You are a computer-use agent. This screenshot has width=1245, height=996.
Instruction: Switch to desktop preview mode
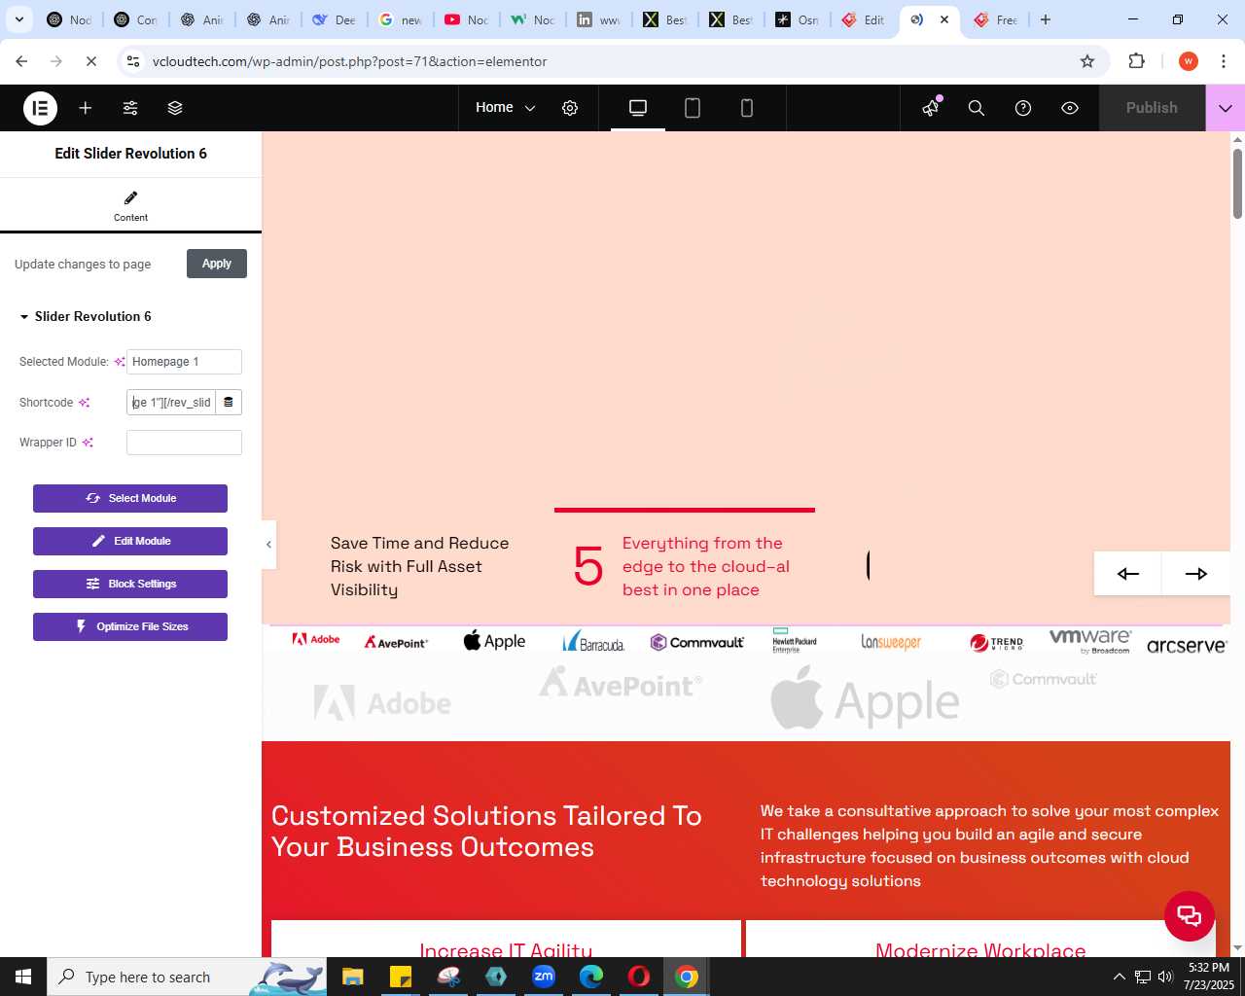(638, 108)
